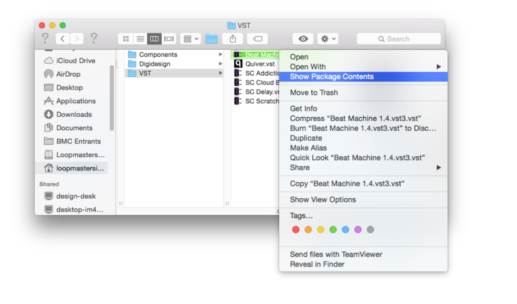Select the SC Scratch plugin file
The image size is (517, 304).
[256, 101]
